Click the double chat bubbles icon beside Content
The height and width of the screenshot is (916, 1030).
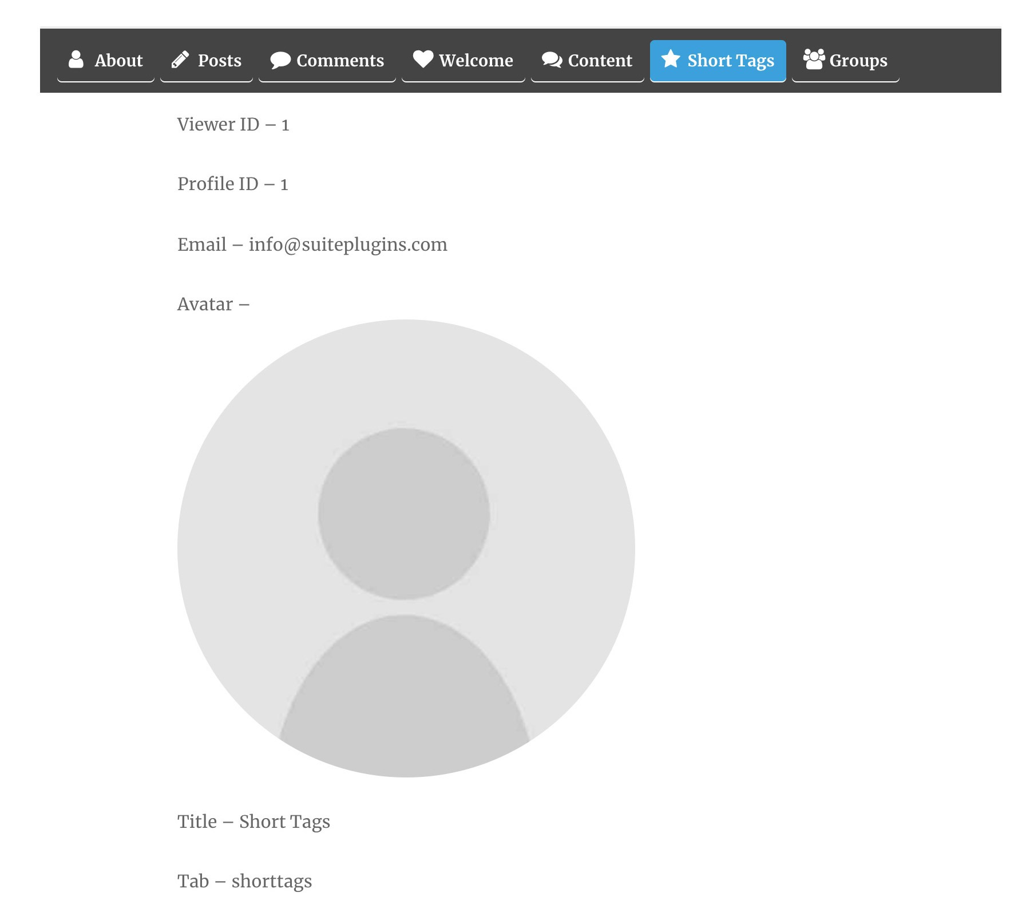tap(552, 60)
